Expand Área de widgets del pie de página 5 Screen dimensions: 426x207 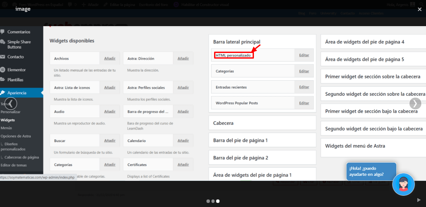point(373,59)
